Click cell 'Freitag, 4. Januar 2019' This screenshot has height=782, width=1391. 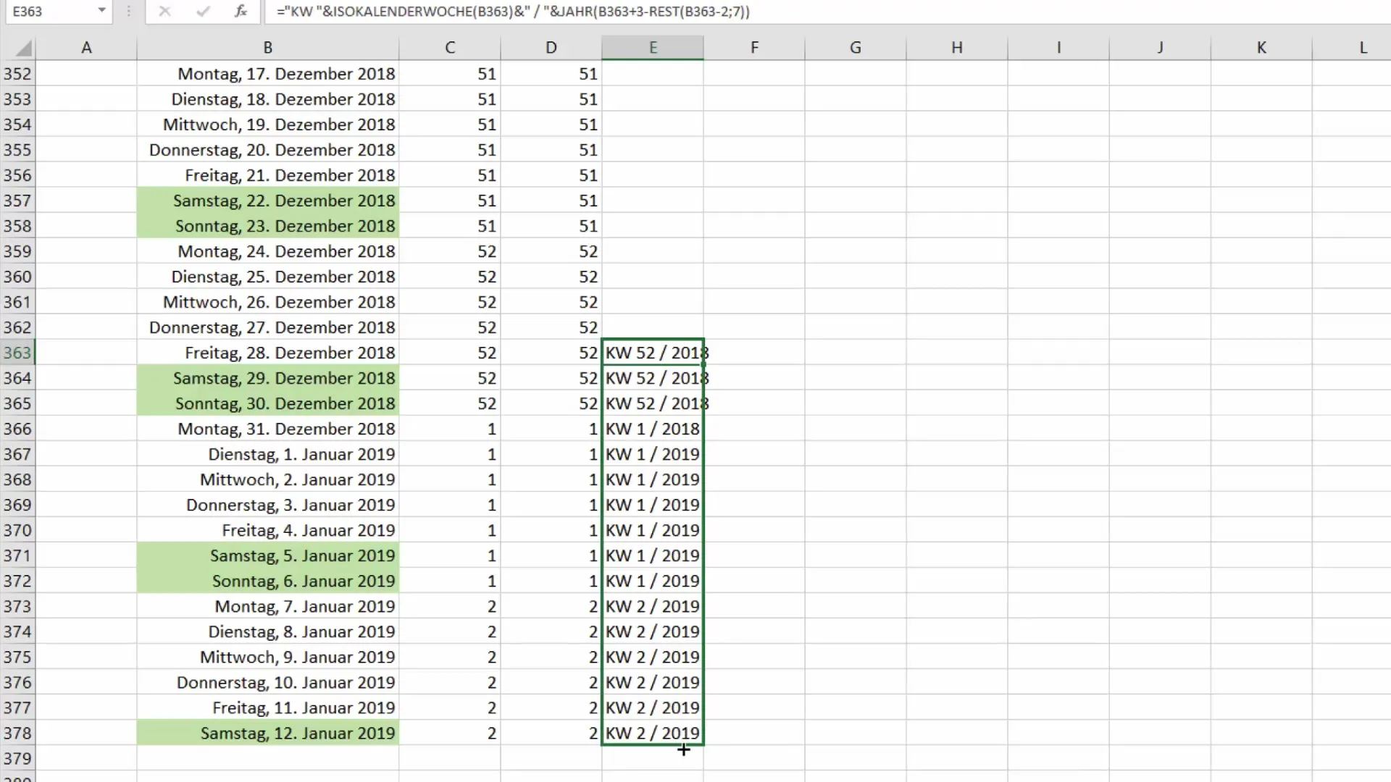(268, 530)
